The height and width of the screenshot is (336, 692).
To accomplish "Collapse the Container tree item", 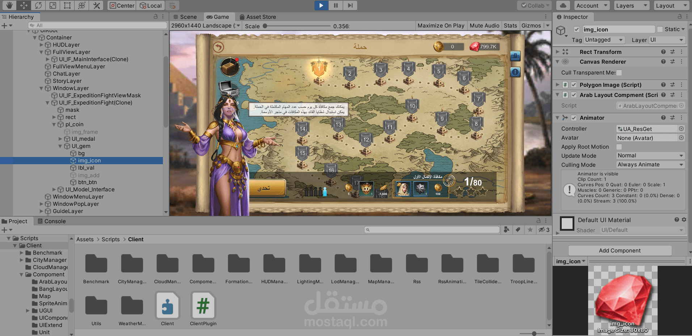I will 35,38.
